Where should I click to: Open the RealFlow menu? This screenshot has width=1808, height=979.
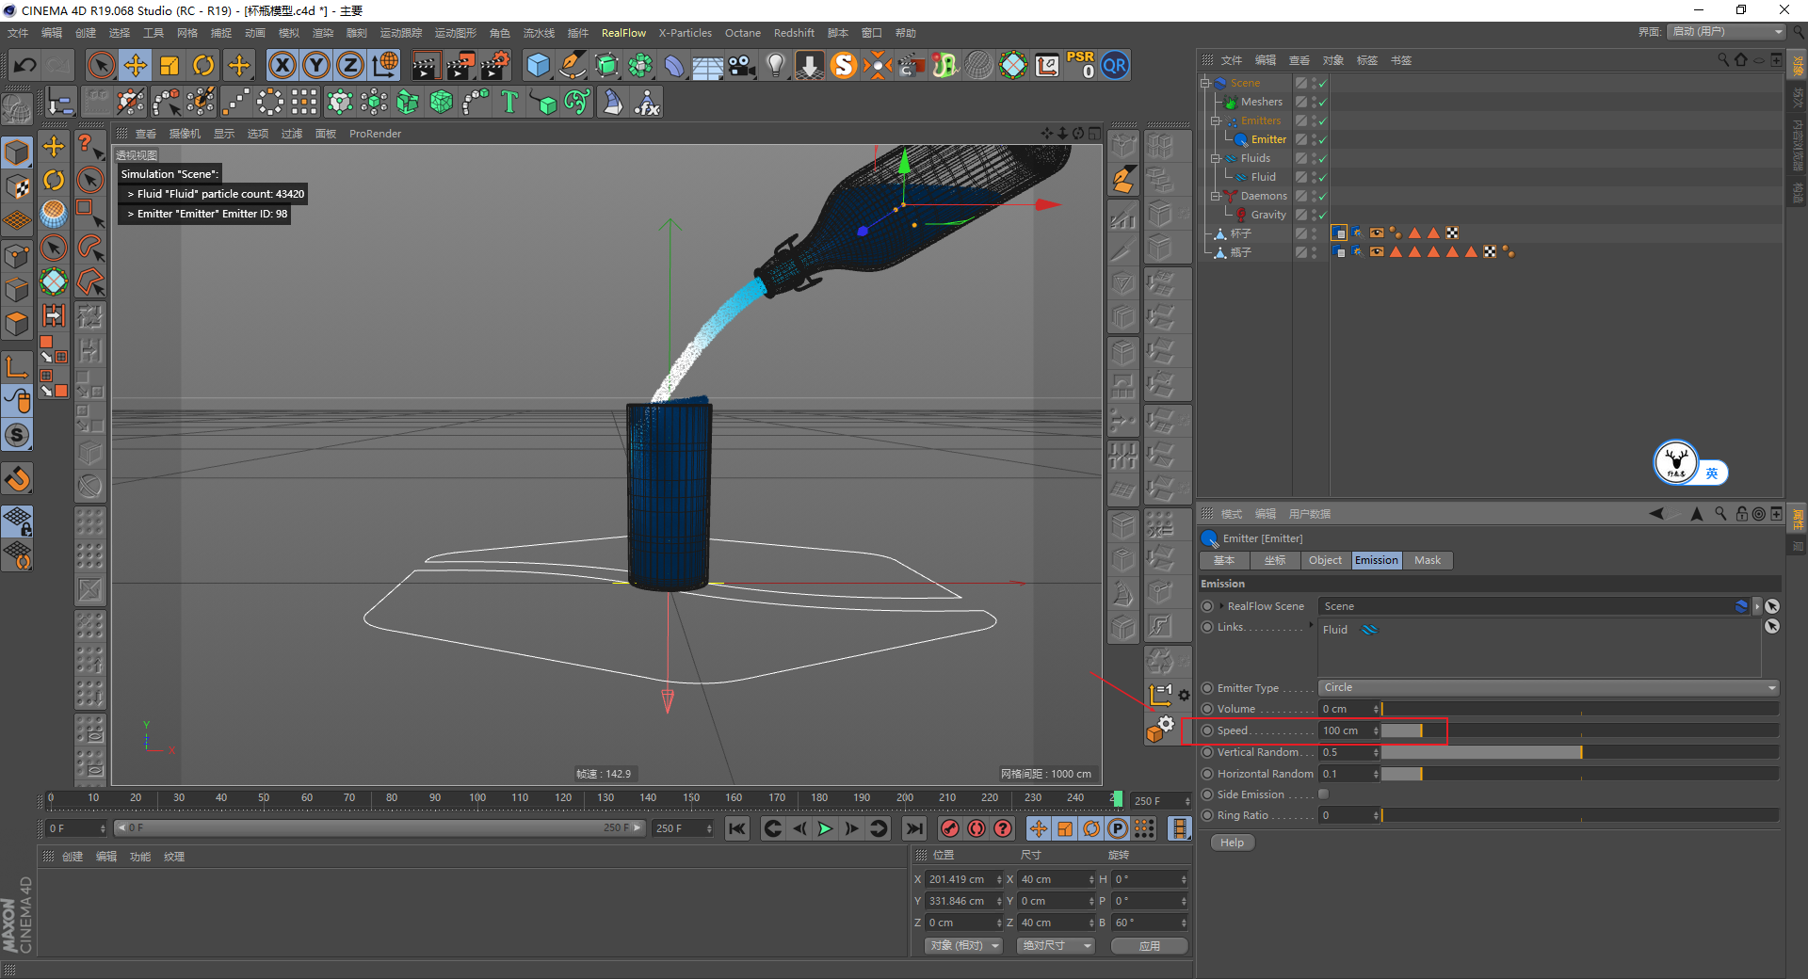point(623,33)
